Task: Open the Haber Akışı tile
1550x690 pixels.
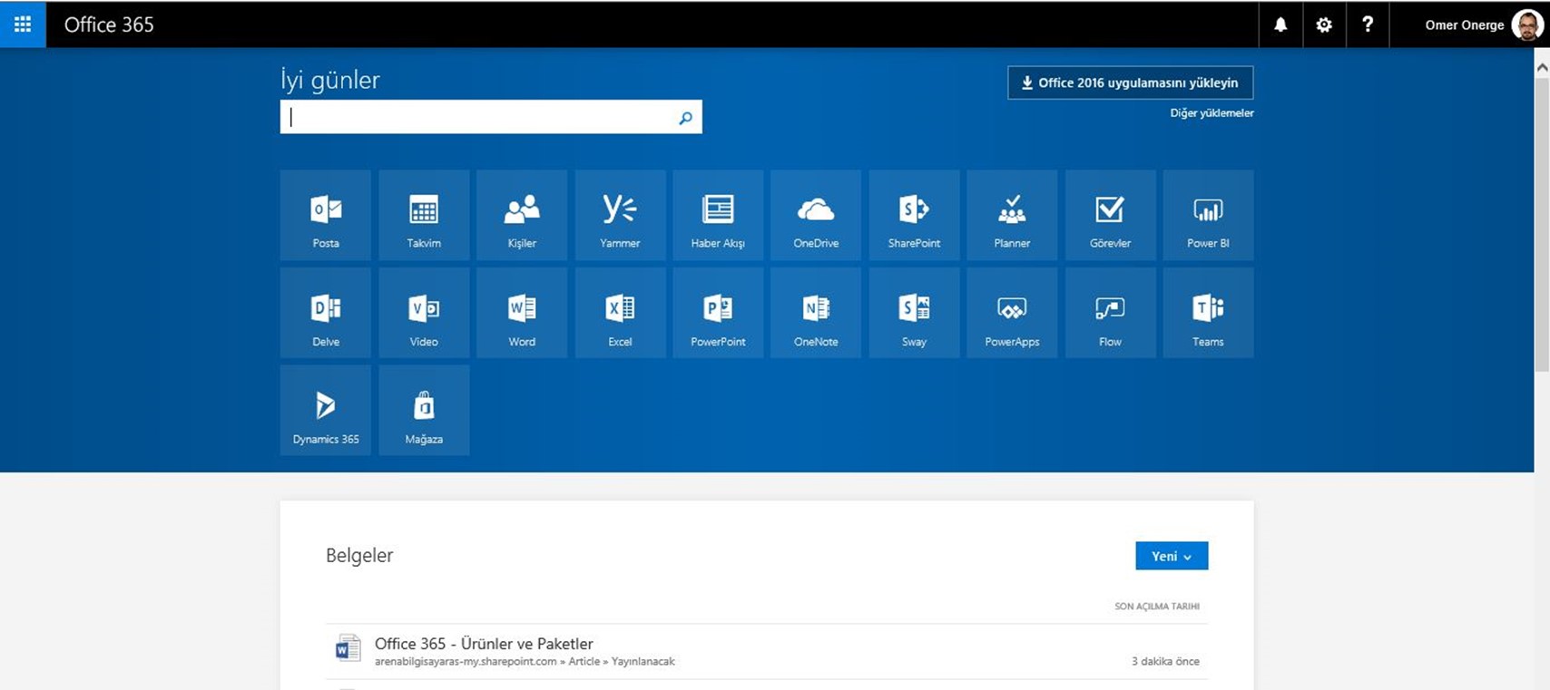Action: (718, 215)
